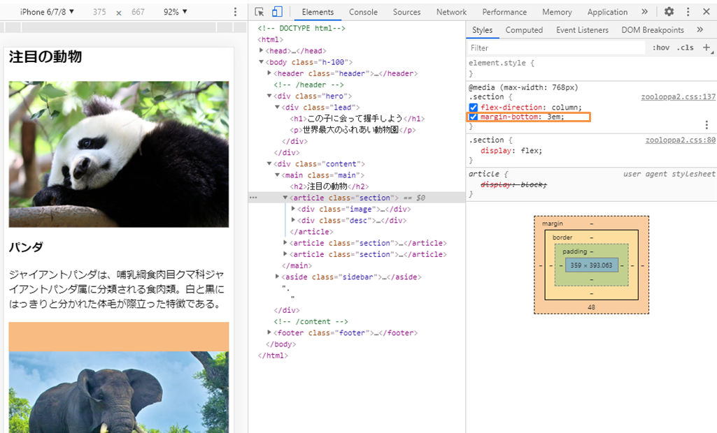Expand the aside sidebar node

coord(277,277)
